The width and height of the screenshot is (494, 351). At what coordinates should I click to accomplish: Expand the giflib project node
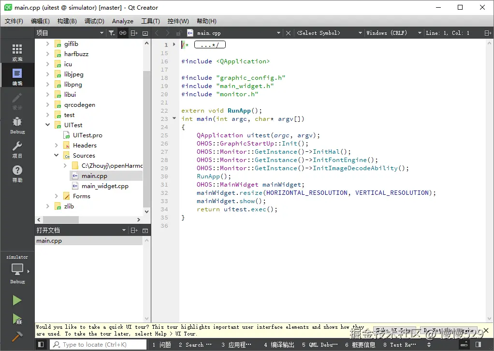pyautogui.click(x=47, y=44)
